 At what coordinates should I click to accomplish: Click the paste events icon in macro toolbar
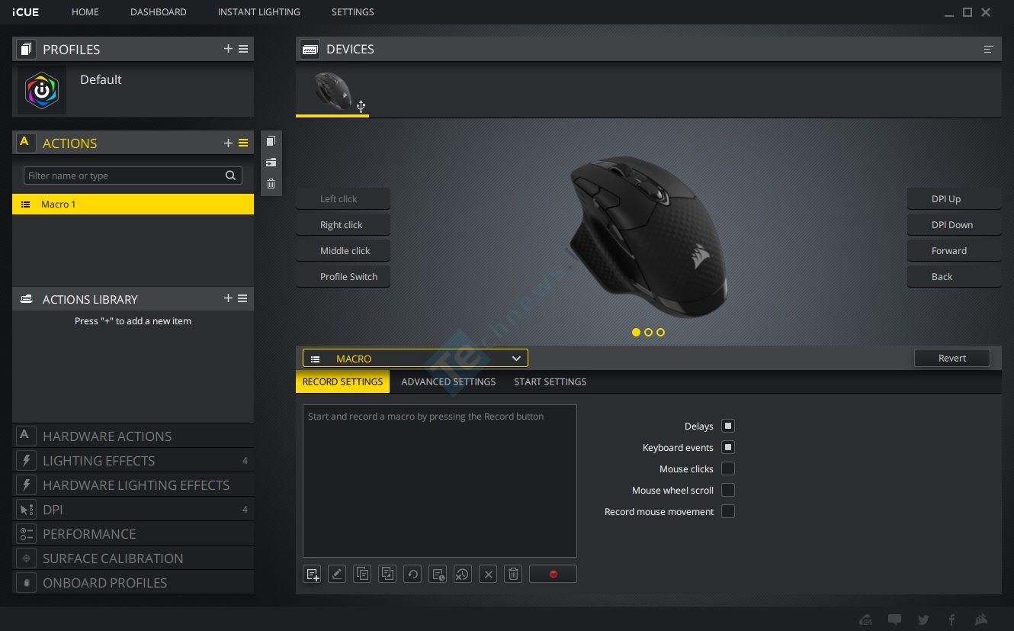point(387,575)
